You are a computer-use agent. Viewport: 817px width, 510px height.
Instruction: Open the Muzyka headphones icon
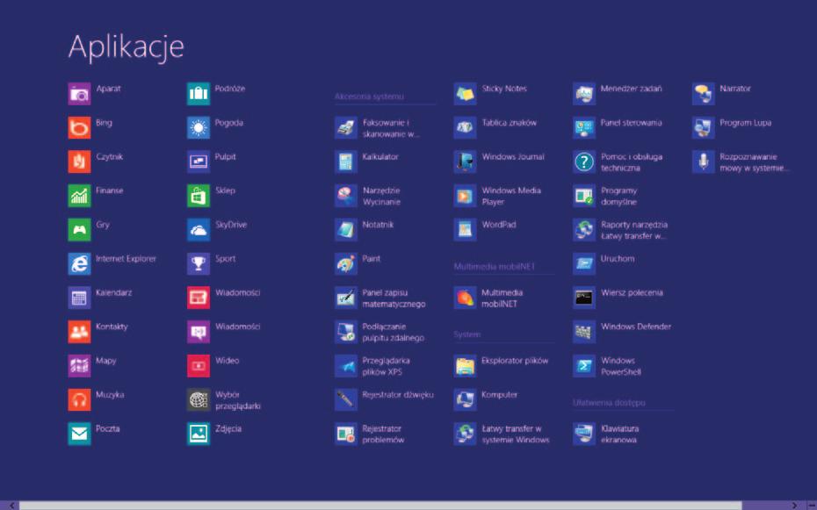(79, 399)
